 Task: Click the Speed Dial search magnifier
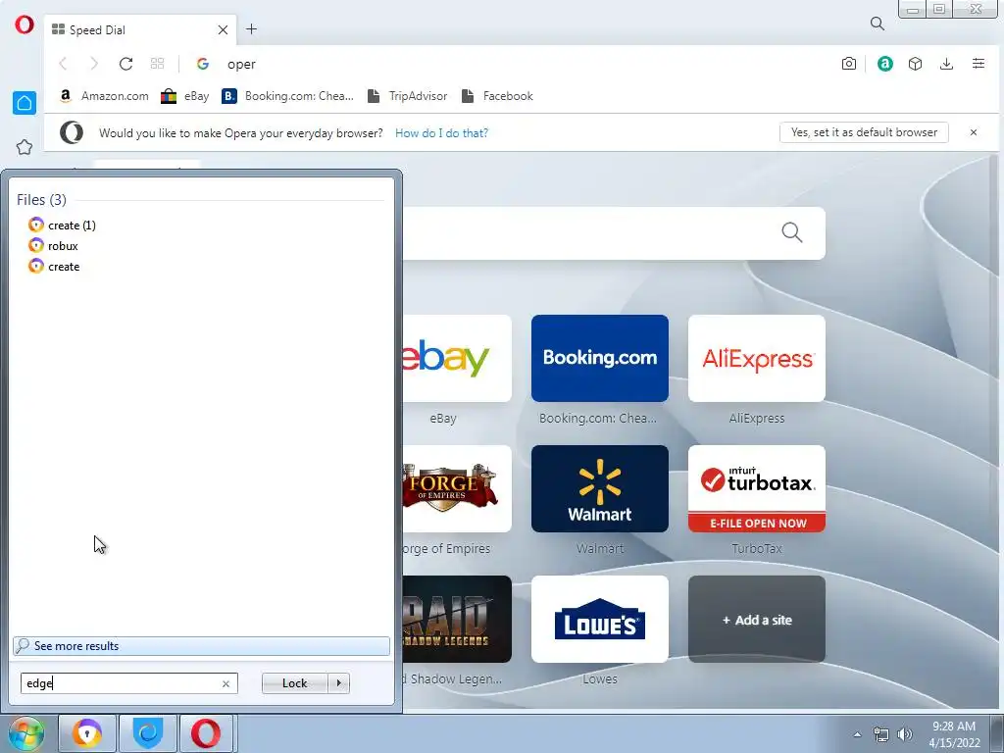tap(792, 232)
